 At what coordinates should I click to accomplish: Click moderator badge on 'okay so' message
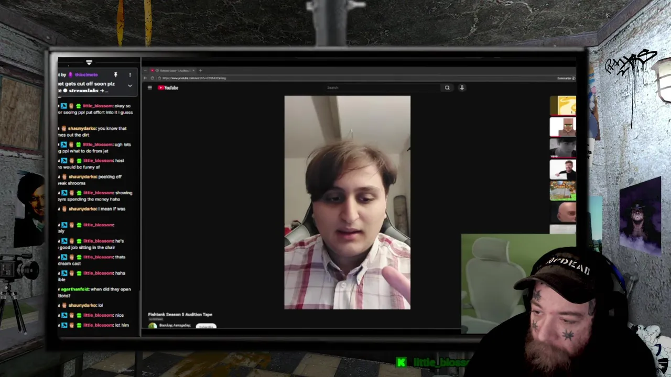[64, 106]
